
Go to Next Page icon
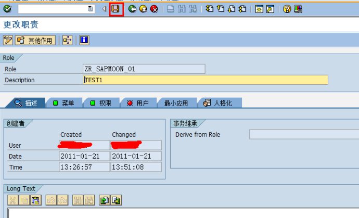[232, 9]
